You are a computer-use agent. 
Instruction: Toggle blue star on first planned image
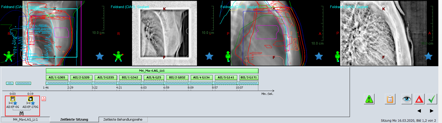pyautogui.click(x=99, y=56)
